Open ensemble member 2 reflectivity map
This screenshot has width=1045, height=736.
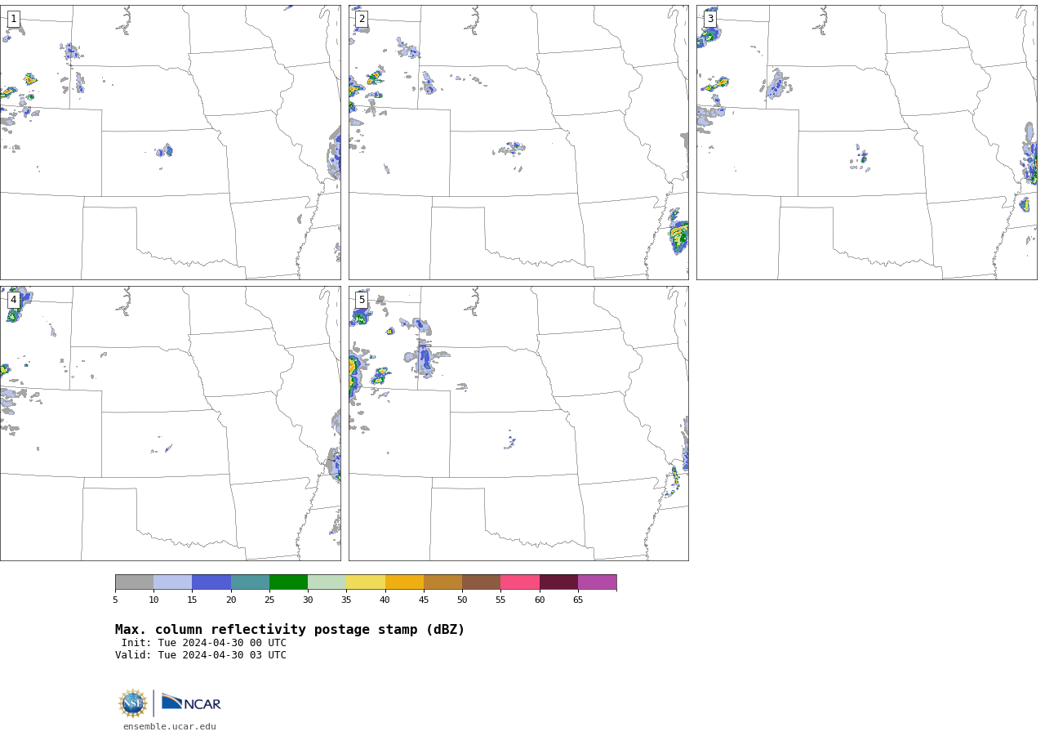pos(518,142)
